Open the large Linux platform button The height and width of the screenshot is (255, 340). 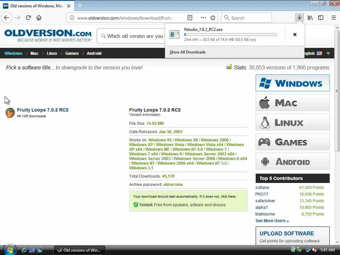click(293, 122)
